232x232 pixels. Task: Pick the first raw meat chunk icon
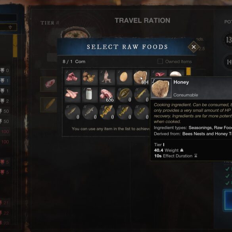coord(72,77)
